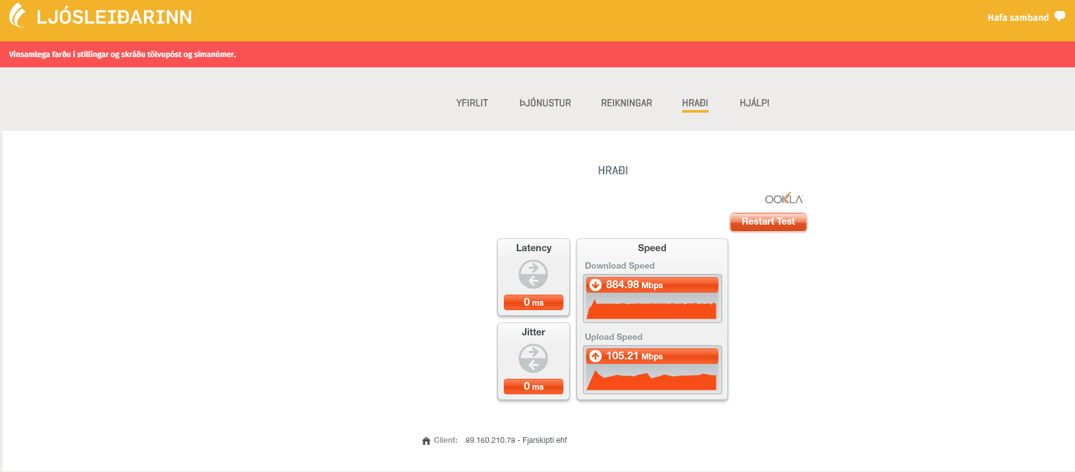Image resolution: width=1075 pixels, height=472 pixels.
Task: Click the Hafa samband contact link
Action: (x=1017, y=17)
